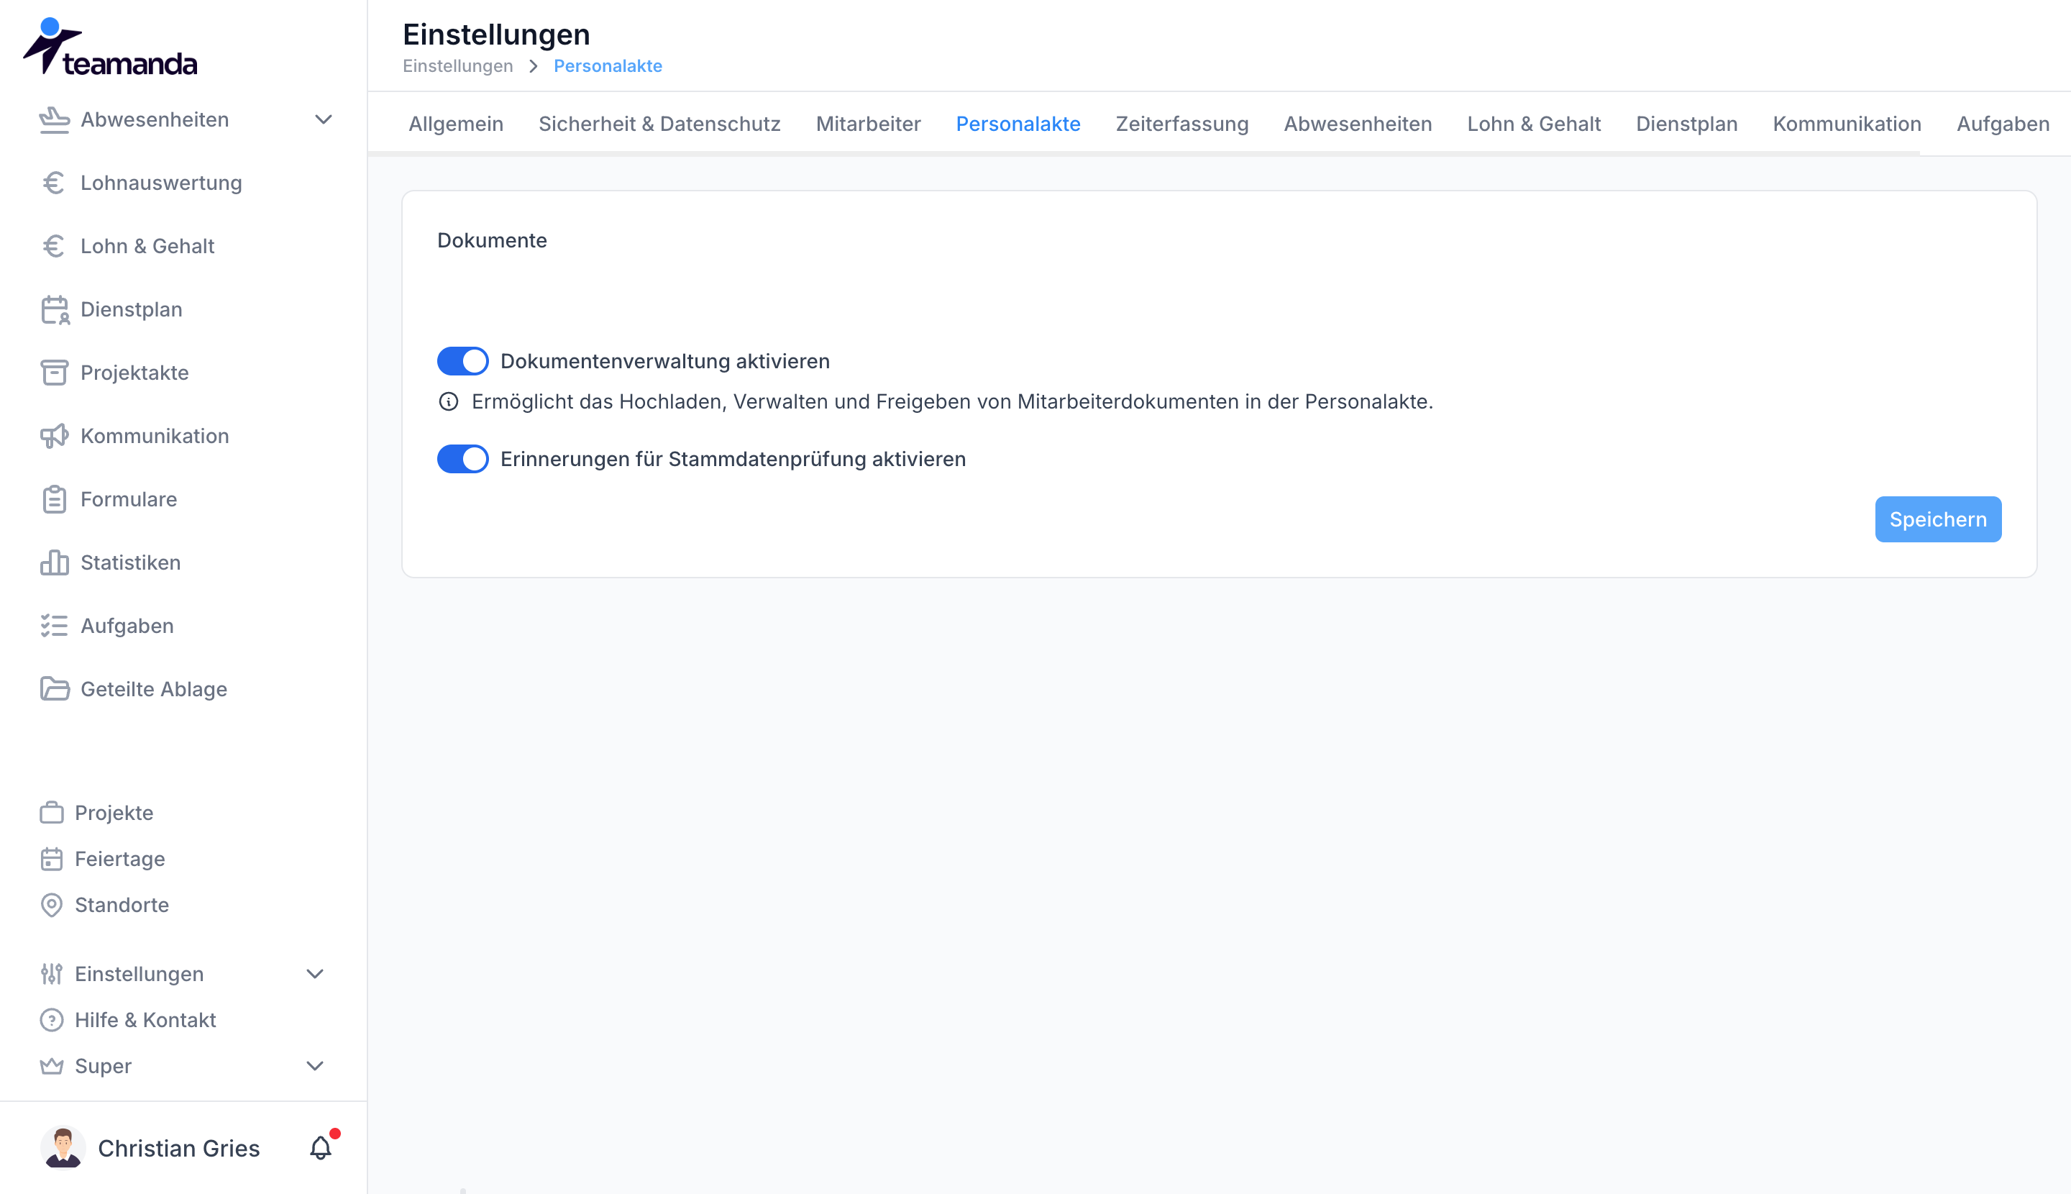Click the Christian Gries user name
2071x1194 pixels.
[179, 1148]
